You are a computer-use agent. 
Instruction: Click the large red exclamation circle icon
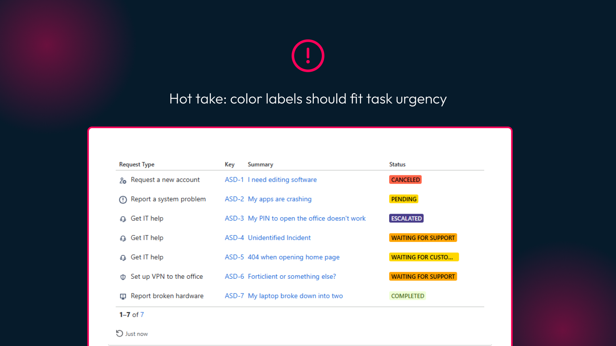(x=308, y=56)
